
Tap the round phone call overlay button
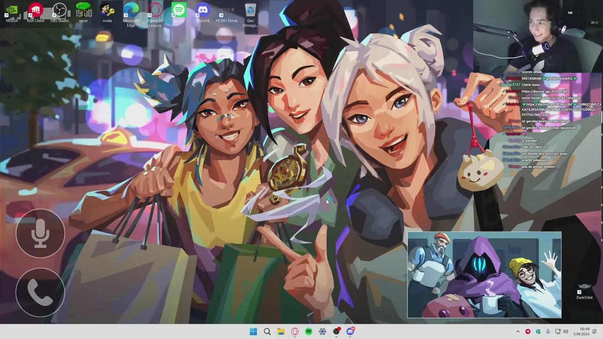click(x=40, y=293)
